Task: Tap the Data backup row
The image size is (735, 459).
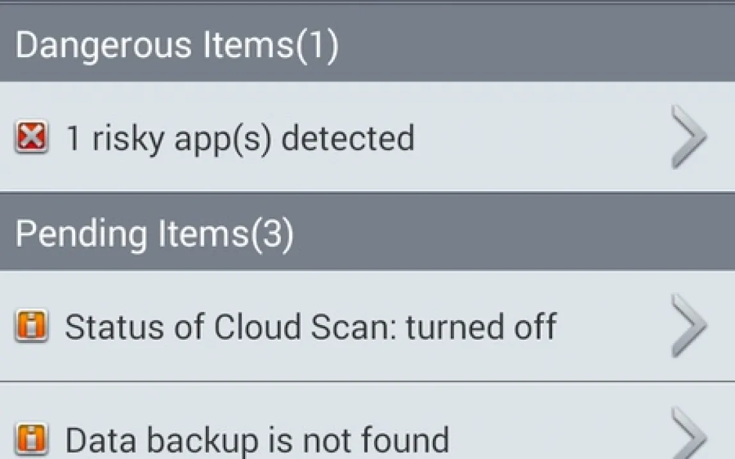Action: [367, 421]
